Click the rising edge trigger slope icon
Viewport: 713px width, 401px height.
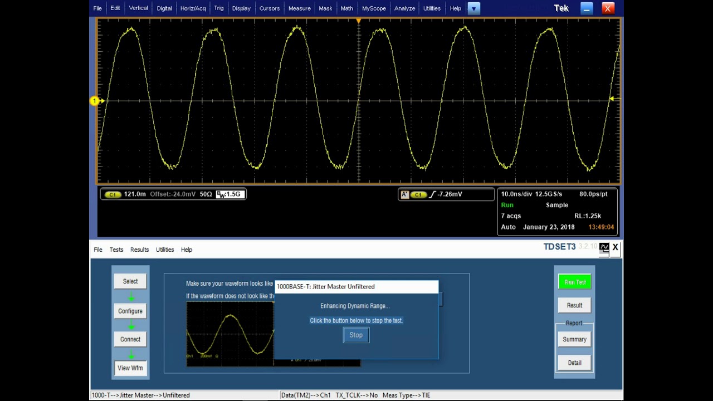click(x=433, y=194)
